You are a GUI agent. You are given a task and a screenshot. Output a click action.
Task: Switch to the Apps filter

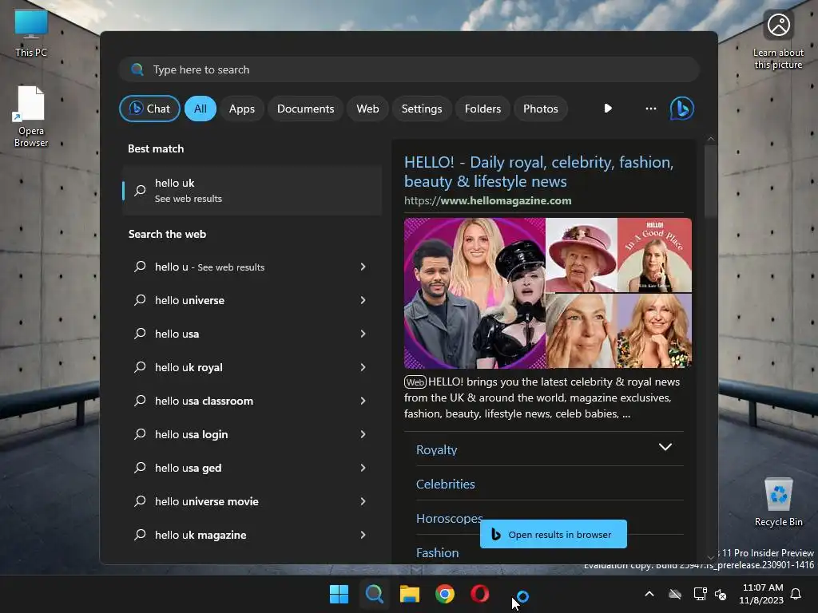pos(241,109)
